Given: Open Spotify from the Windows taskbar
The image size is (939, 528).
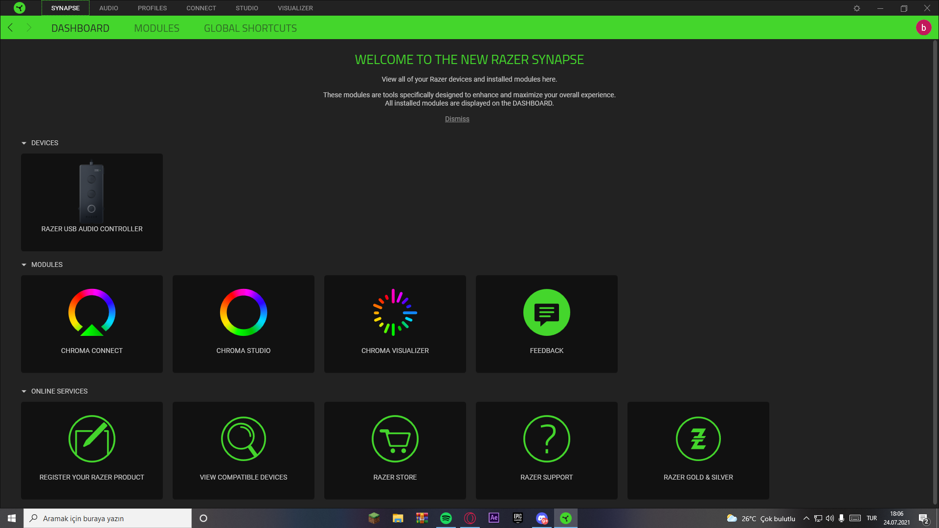Looking at the screenshot, I should (x=446, y=518).
